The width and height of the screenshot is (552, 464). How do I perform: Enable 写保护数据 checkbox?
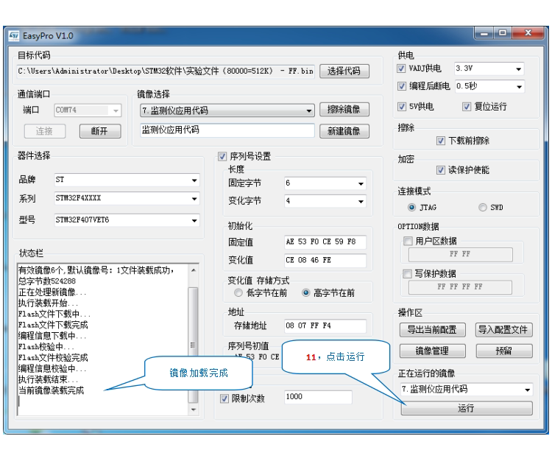(x=407, y=274)
